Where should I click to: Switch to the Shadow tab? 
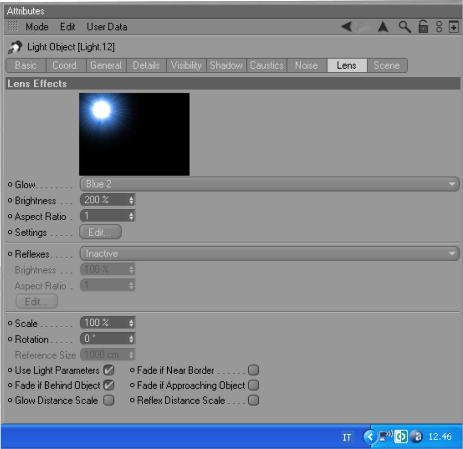pos(226,65)
